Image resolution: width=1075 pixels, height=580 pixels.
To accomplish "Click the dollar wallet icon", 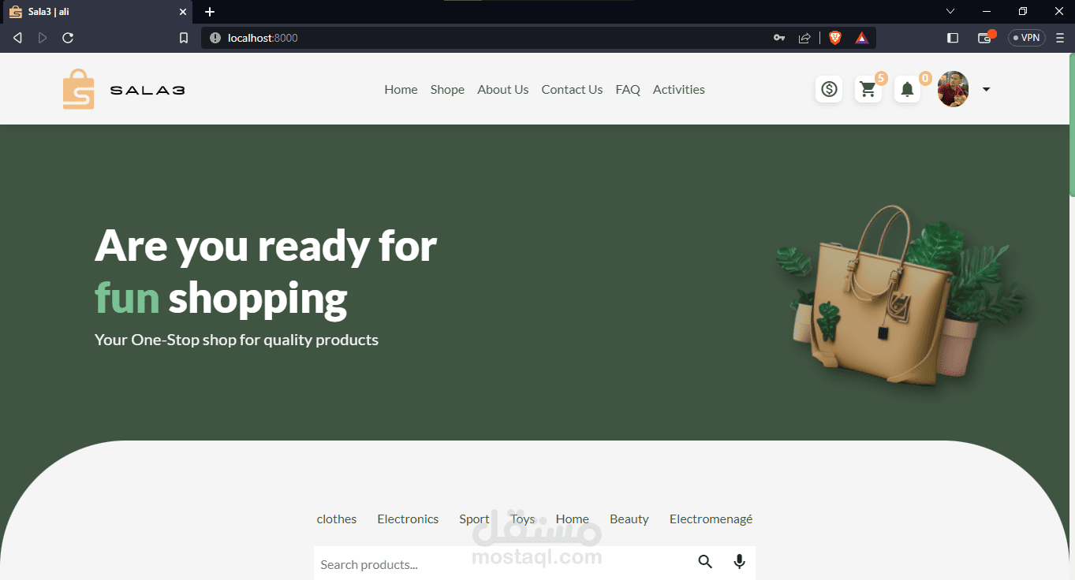I will pyautogui.click(x=829, y=89).
